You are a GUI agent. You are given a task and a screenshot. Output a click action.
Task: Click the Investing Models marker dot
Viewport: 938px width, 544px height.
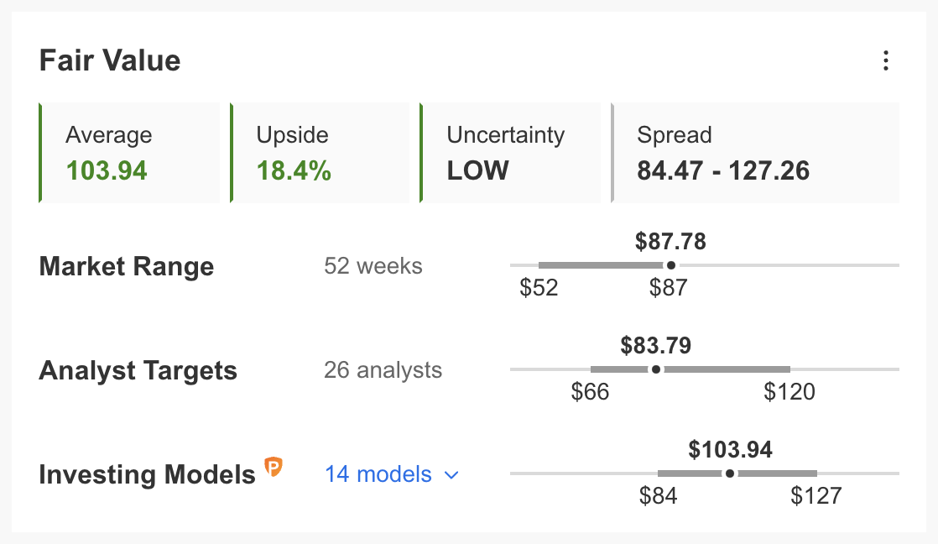point(730,473)
